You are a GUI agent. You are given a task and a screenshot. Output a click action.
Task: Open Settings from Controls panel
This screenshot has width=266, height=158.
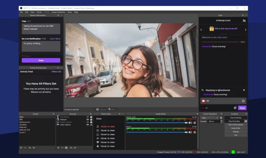236,131
